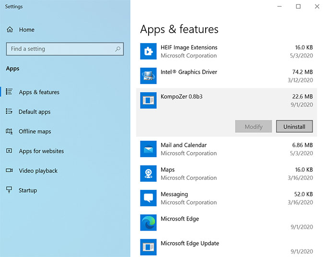Click the Default apps icon in sidebar
This screenshot has height=257, width=326.
9,111
